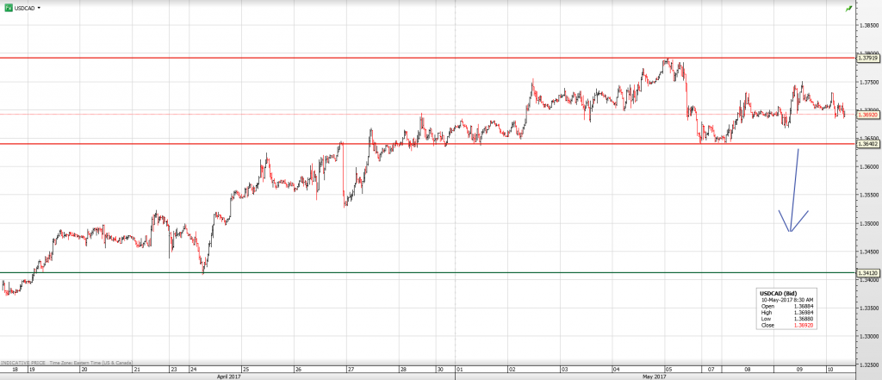882x380 pixels.
Task: Click the 1.37919 resistance price label
Action: (868, 58)
